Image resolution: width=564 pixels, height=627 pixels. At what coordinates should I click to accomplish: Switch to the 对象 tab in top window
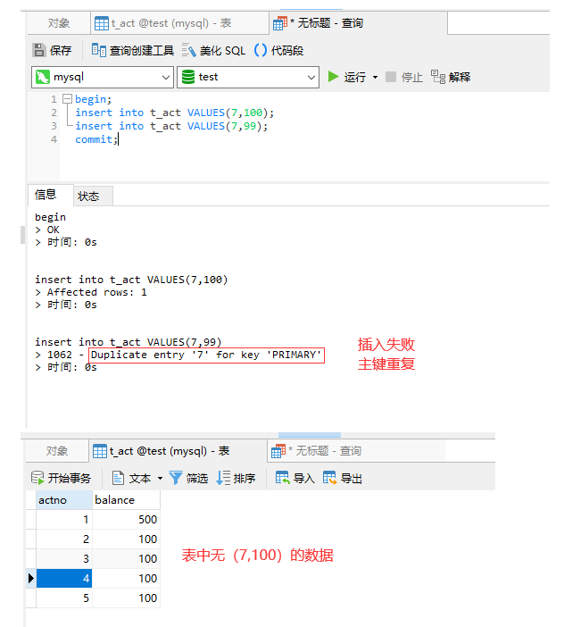click(59, 23)
